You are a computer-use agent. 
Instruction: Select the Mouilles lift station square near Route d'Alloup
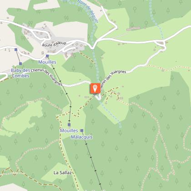[x=47, y=56]
